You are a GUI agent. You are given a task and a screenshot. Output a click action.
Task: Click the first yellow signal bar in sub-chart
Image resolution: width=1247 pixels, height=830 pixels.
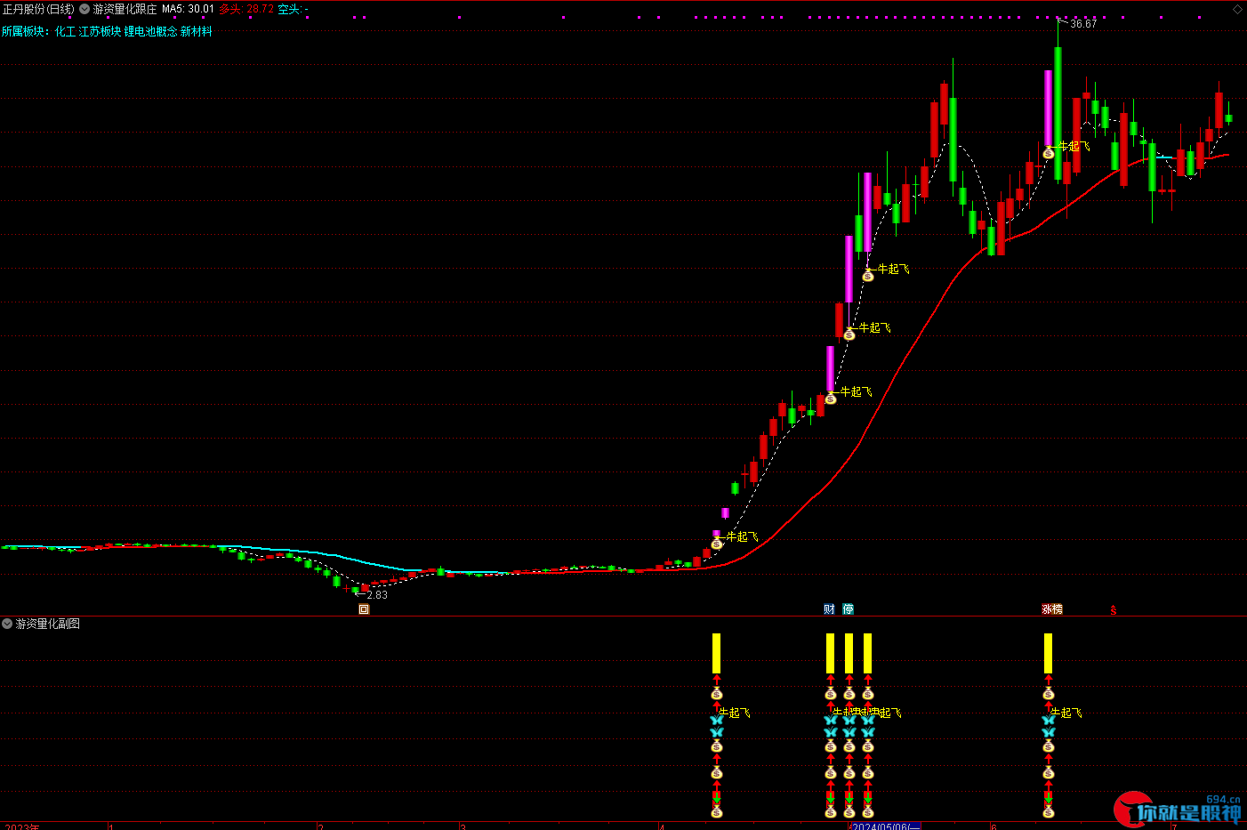point(716,653)
